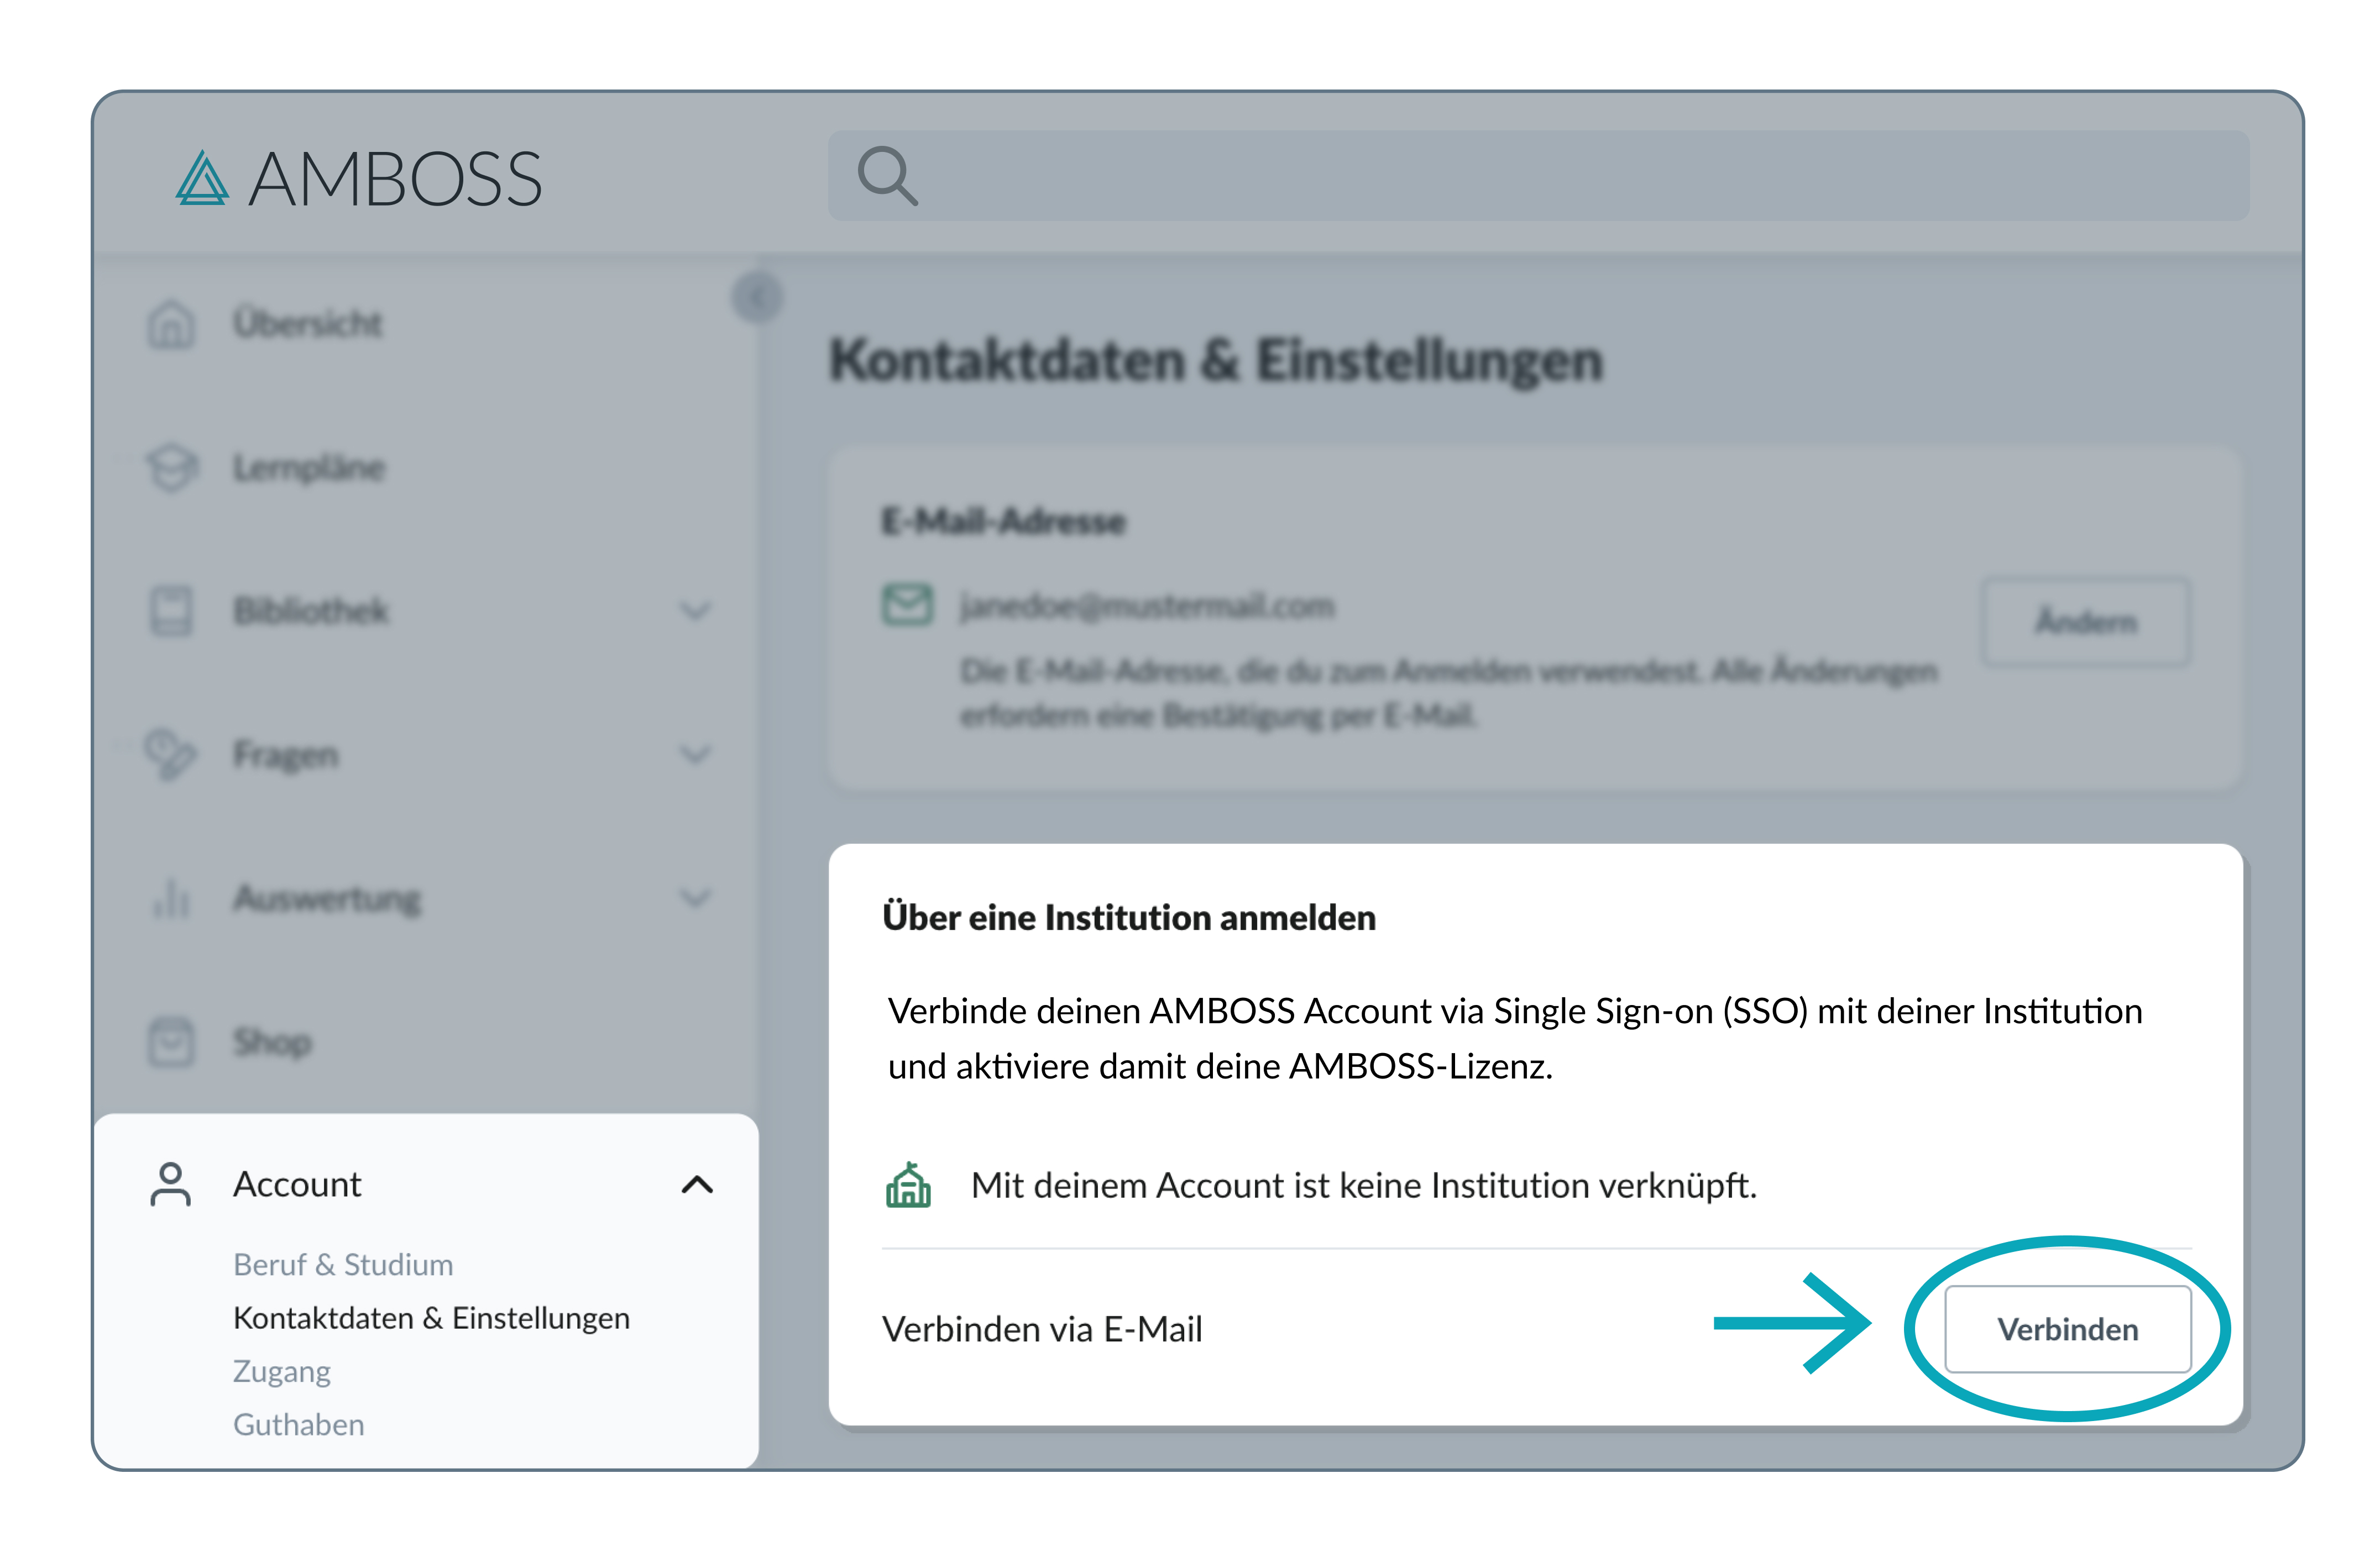Image resolution: width=2375 pixels, height=1568 pixels.
Task: Click the Fragen sidebar icon
Action: tap(169, 754)
